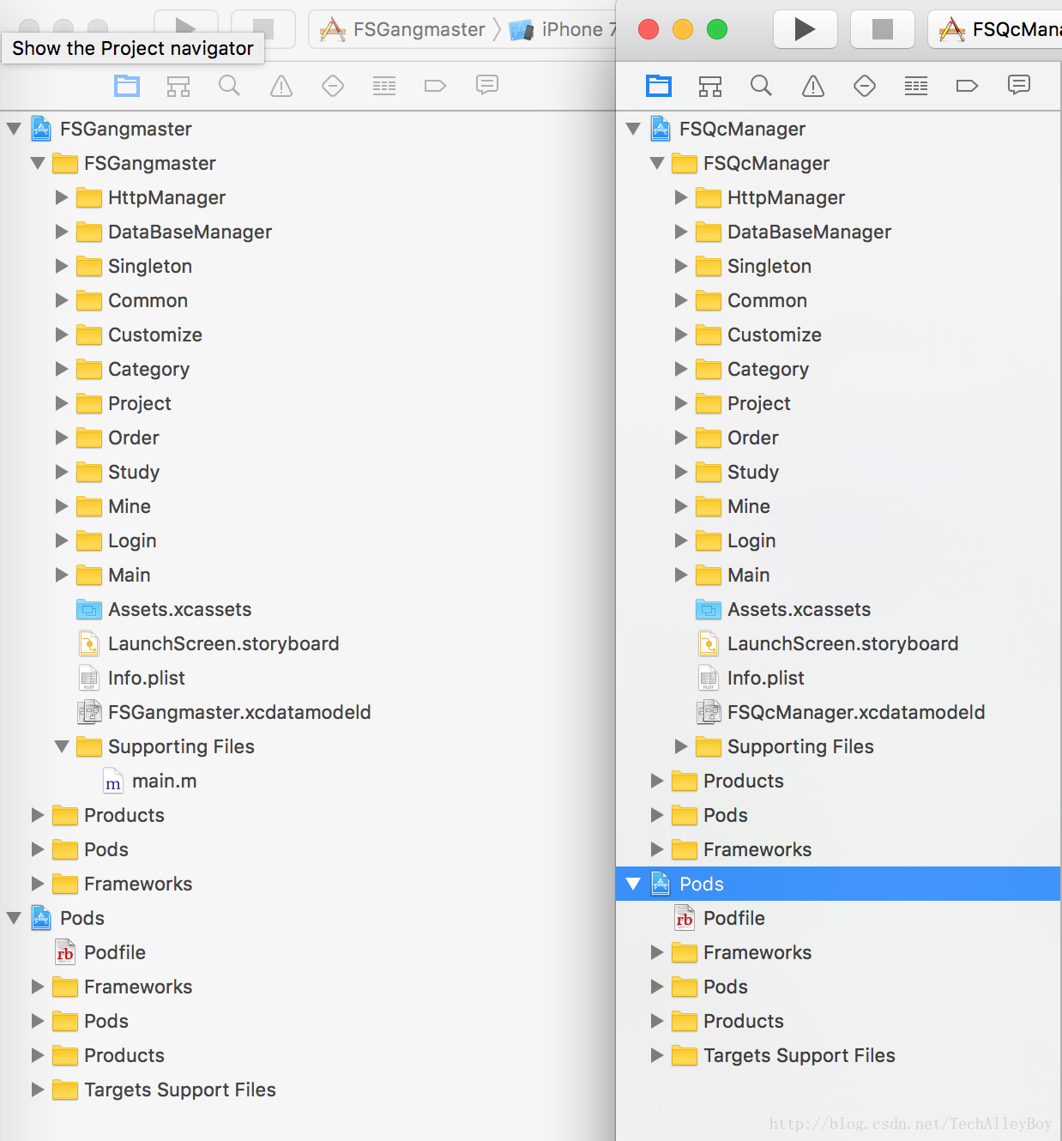Collapse the FSGangmaster project root
Image resolution: width=1062 pixels, height=1141 pixels.
[x=14, y=129]
